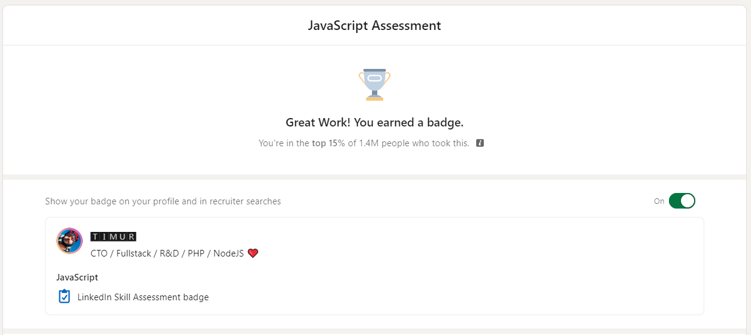Viewport: 751px width, 335px height.
Task: Click the "Great Work! You earned a badge." heading
Action: [x=374, y=123]
